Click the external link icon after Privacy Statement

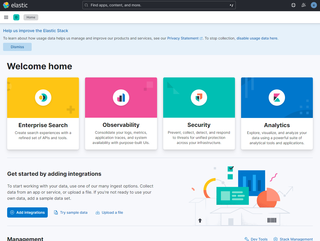click(201, 38)
